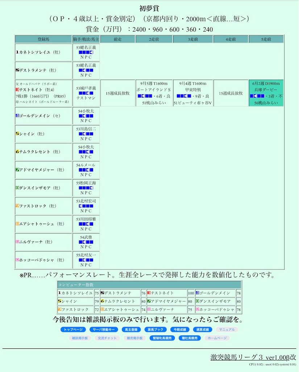Click pink gate 12 icon beside ホッコーパドゥシャ (牡)
Viewport: 299px width, 372px height.
pyautogui.click(x=17, y=260)
